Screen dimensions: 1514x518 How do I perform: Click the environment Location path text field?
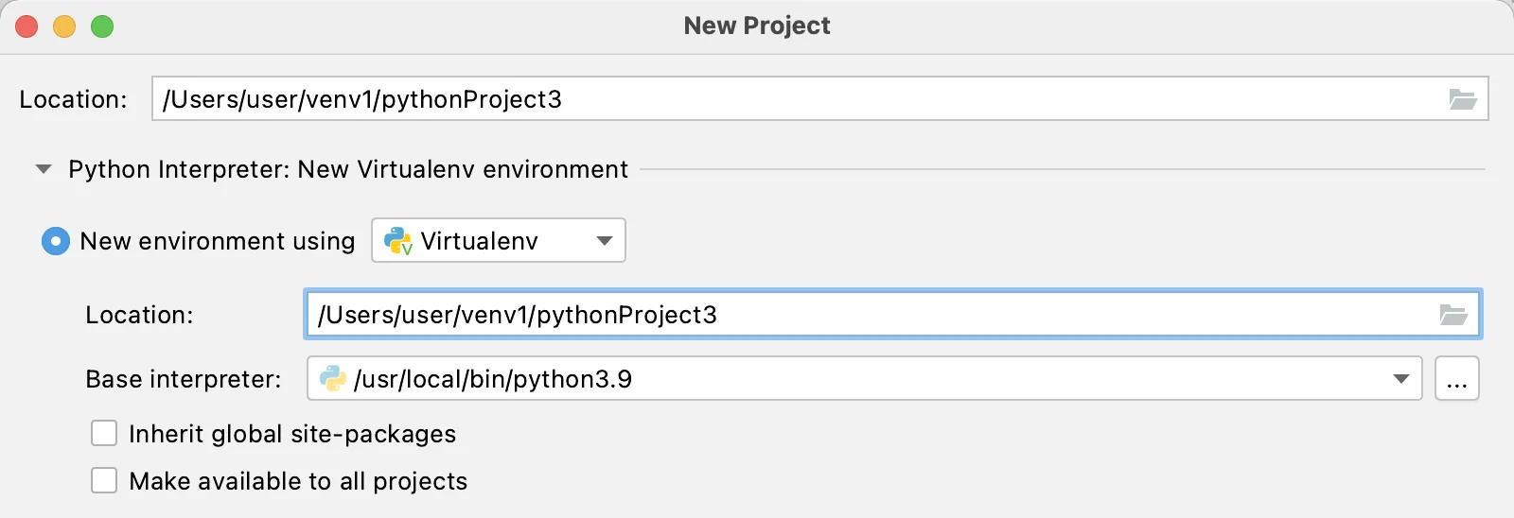tap(871, 315)
